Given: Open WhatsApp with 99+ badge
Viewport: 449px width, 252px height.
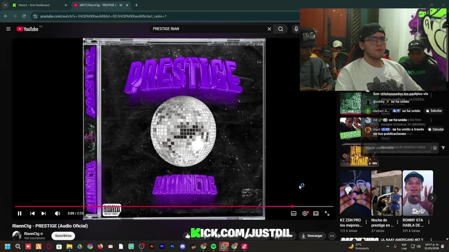Looking at the screenshot, I should [224, 246].
